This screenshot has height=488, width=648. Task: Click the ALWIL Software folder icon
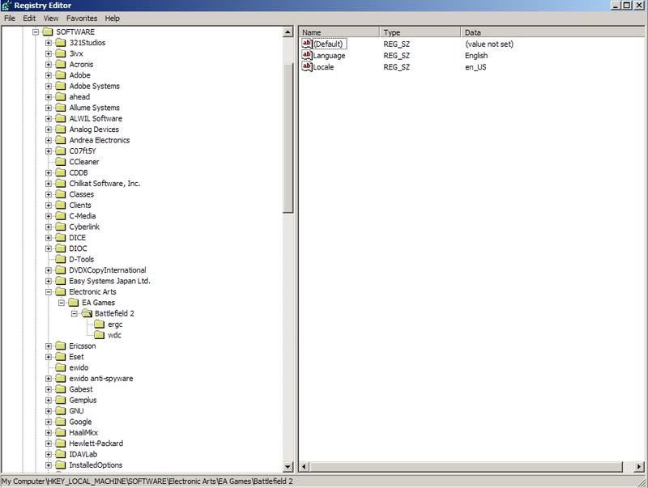(x=61, y=118)
